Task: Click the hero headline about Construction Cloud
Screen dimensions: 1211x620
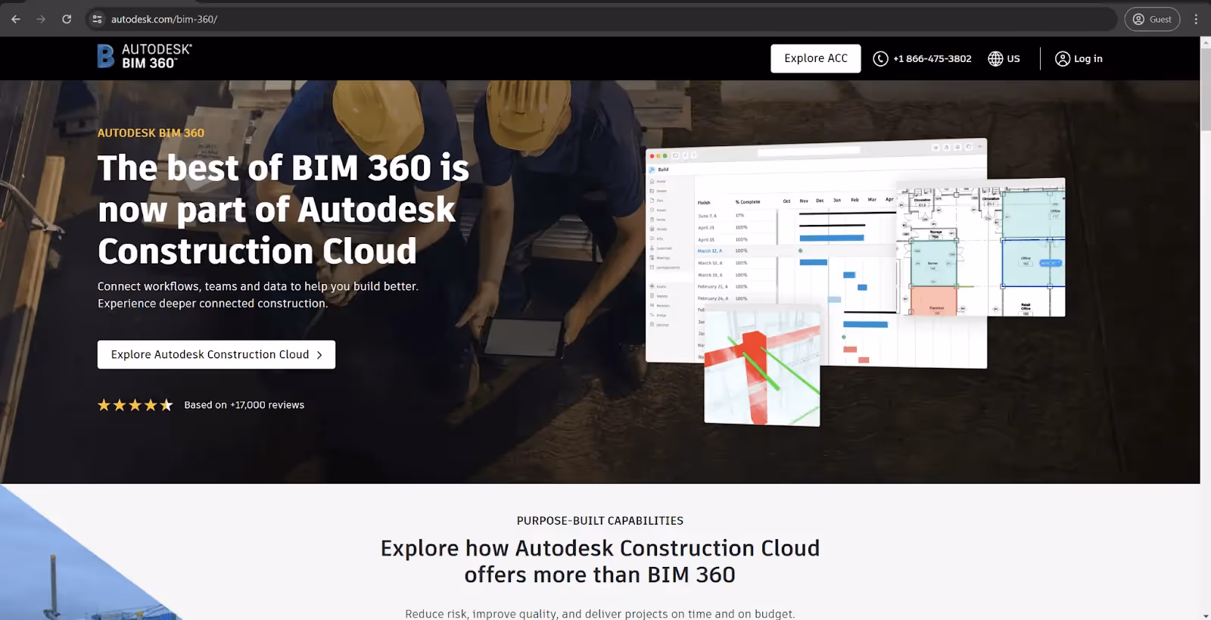Action: tap(284, 209)
